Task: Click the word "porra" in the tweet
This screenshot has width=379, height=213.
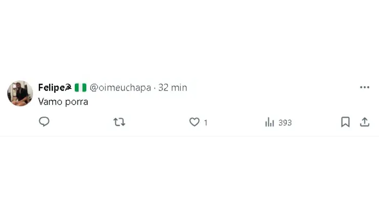Action: pos(75,102)
